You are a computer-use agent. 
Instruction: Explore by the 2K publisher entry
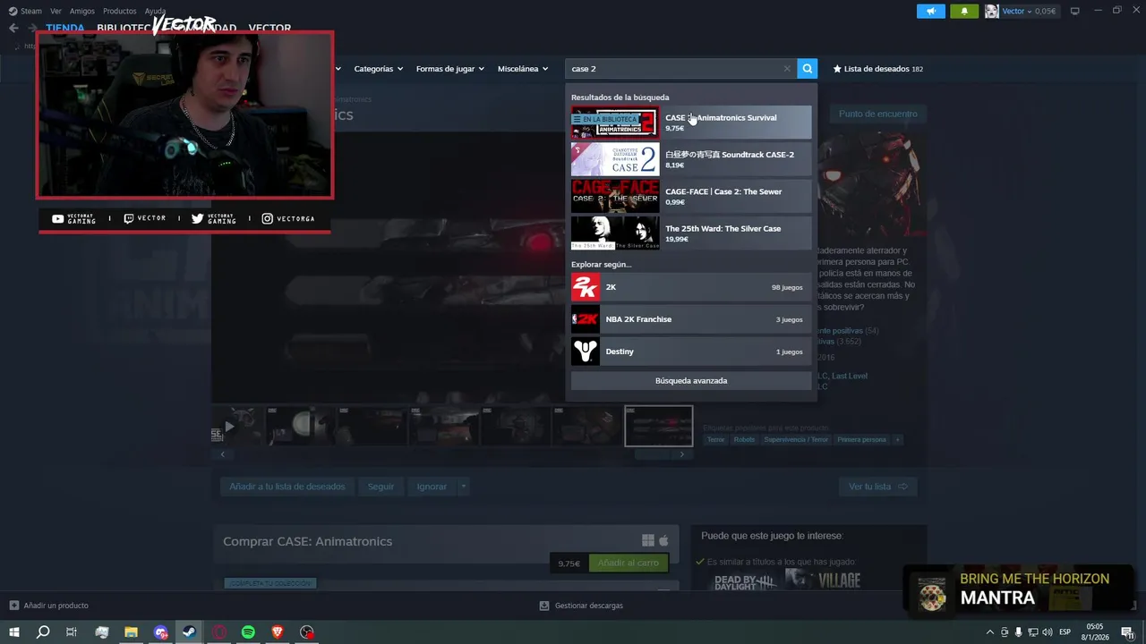pyautogui.click(x=691, y=287)
